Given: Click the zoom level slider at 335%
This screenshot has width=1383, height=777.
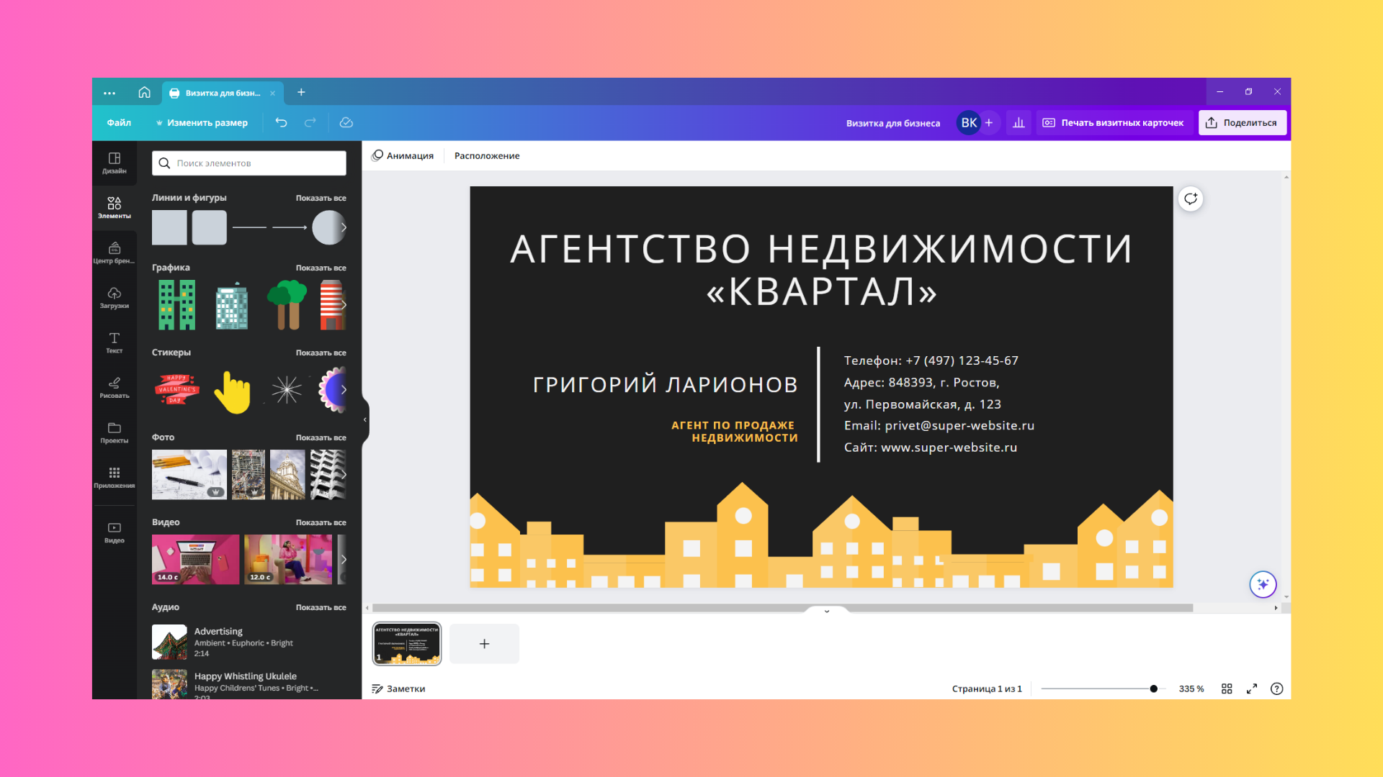Looking at the screenshot, I should (x=1153, y=688).
